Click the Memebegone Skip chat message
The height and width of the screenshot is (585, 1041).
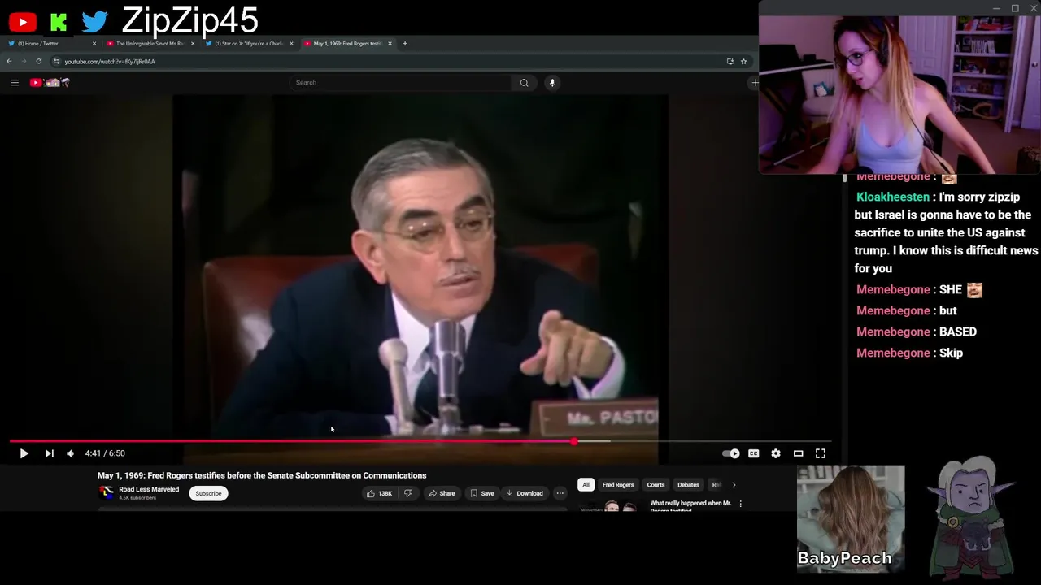click(x=909, y=353)
